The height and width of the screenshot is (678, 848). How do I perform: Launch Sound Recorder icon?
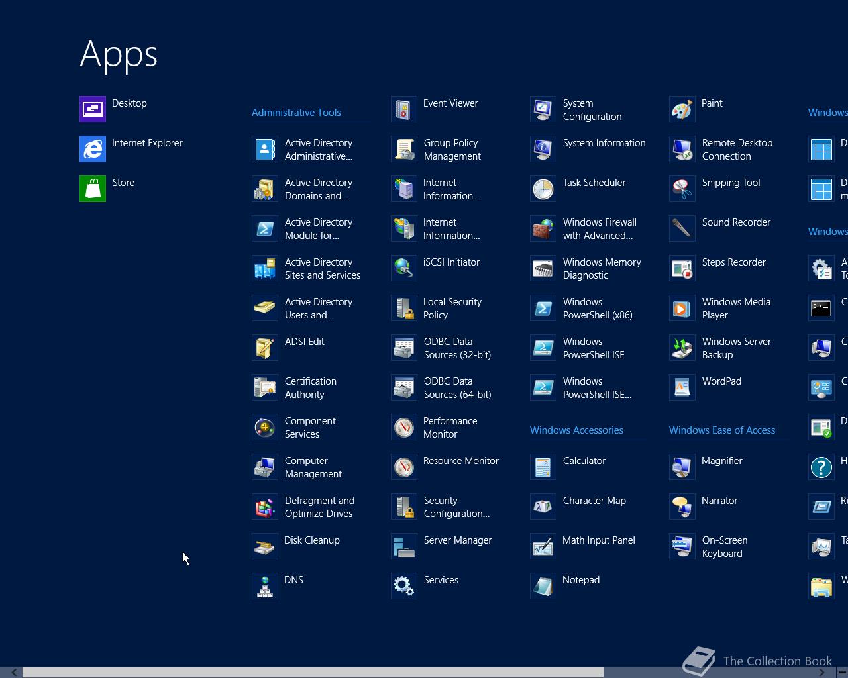pyautogui.click(x=682, y=228)
